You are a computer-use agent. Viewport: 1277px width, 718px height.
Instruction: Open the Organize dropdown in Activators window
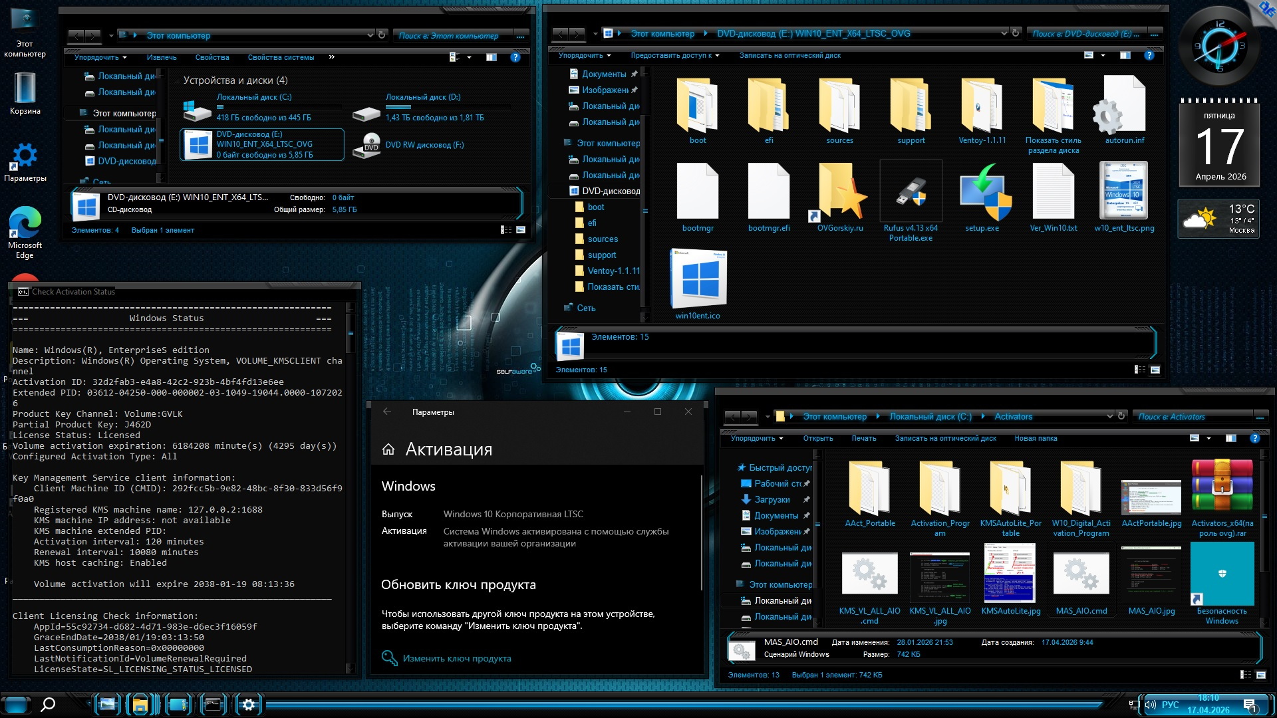click(x=757, y=438)
